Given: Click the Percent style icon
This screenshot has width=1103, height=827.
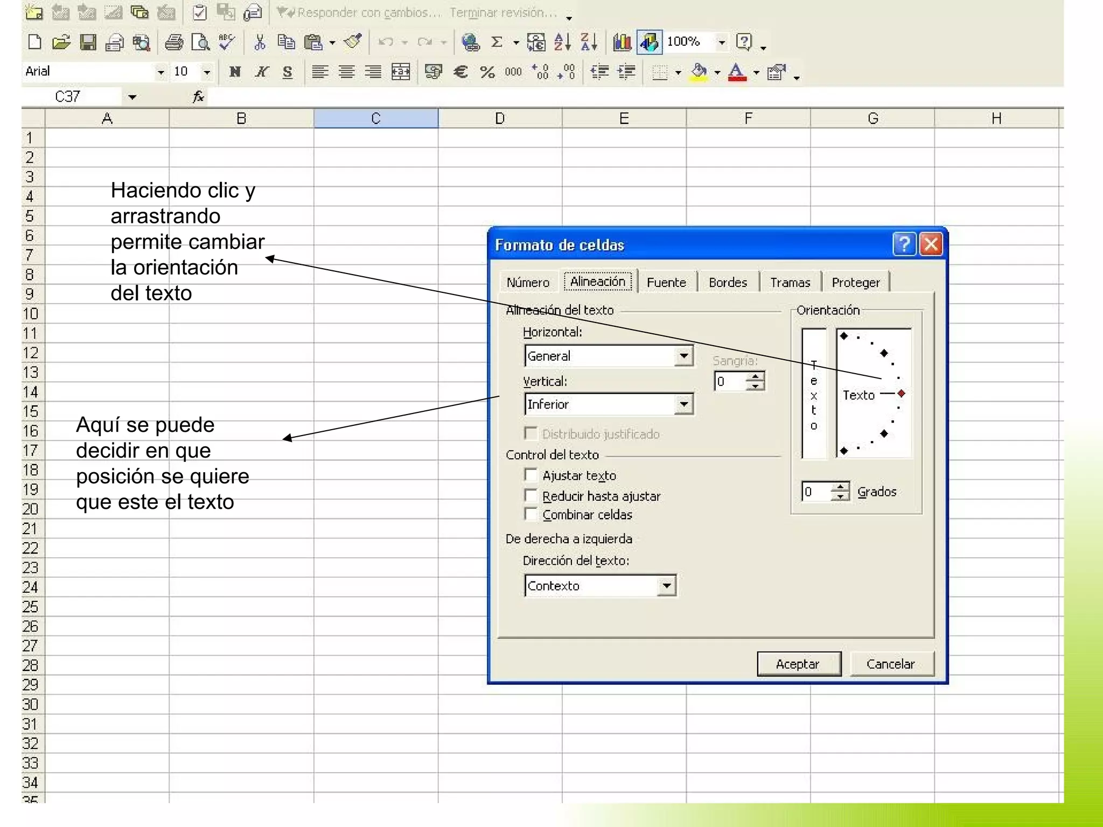Looking at the screenshot, I should pyautogui.click(x=487, y=72).
